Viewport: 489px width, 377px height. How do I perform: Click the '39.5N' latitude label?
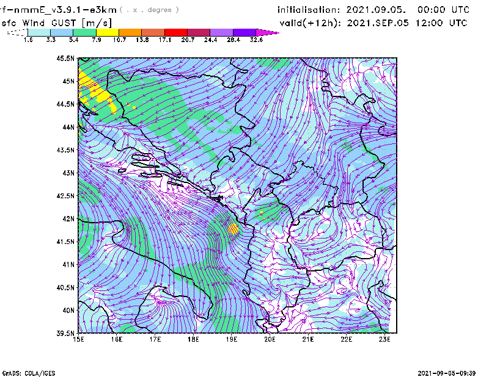pos(65,334)
